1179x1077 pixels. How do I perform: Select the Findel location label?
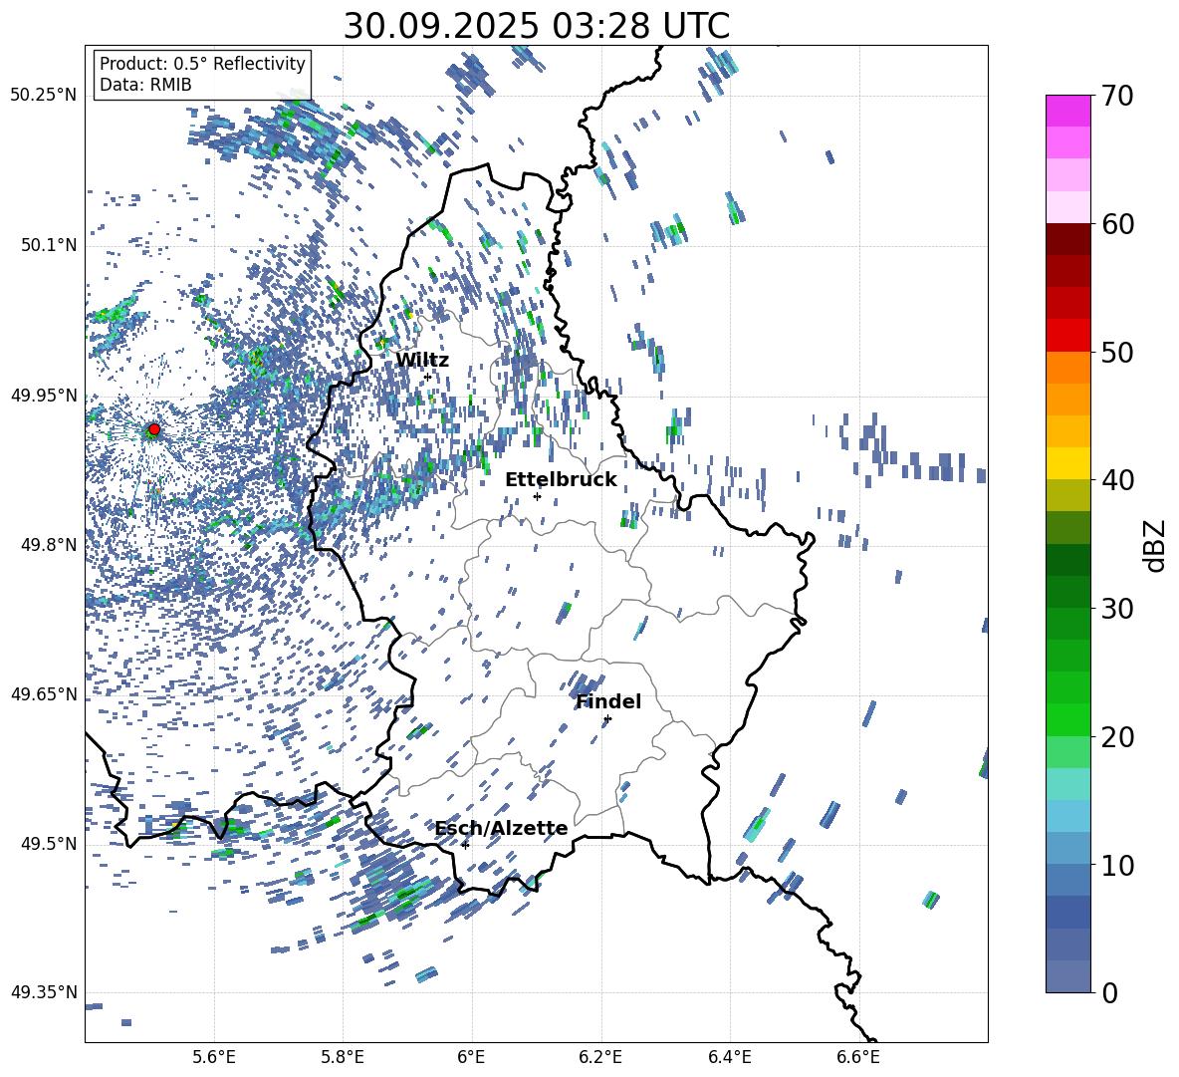pos(608,701)
